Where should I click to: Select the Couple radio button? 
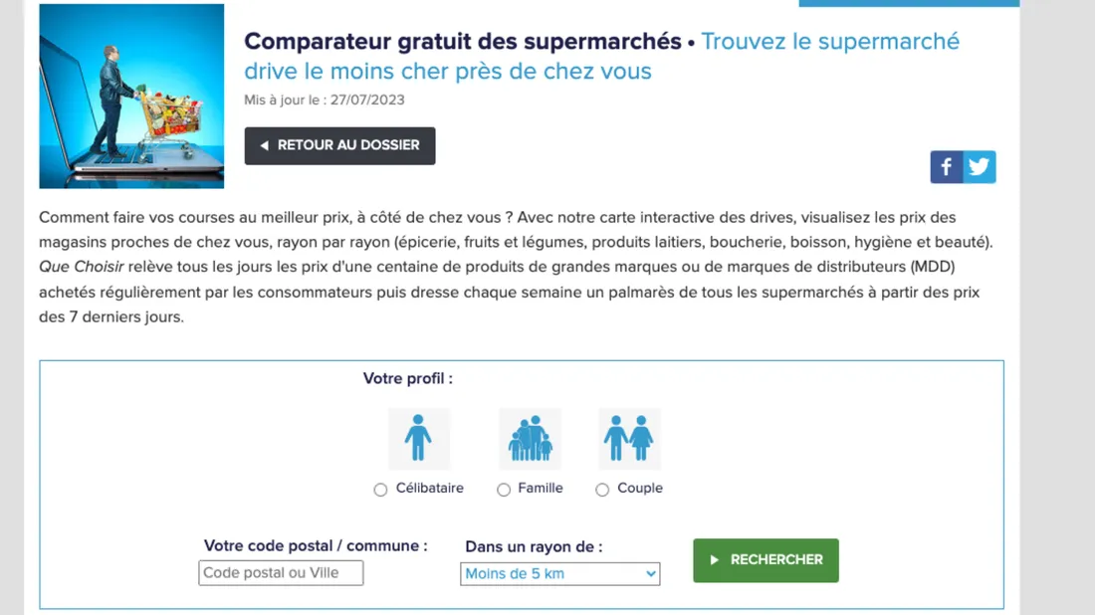coord(601,489)
